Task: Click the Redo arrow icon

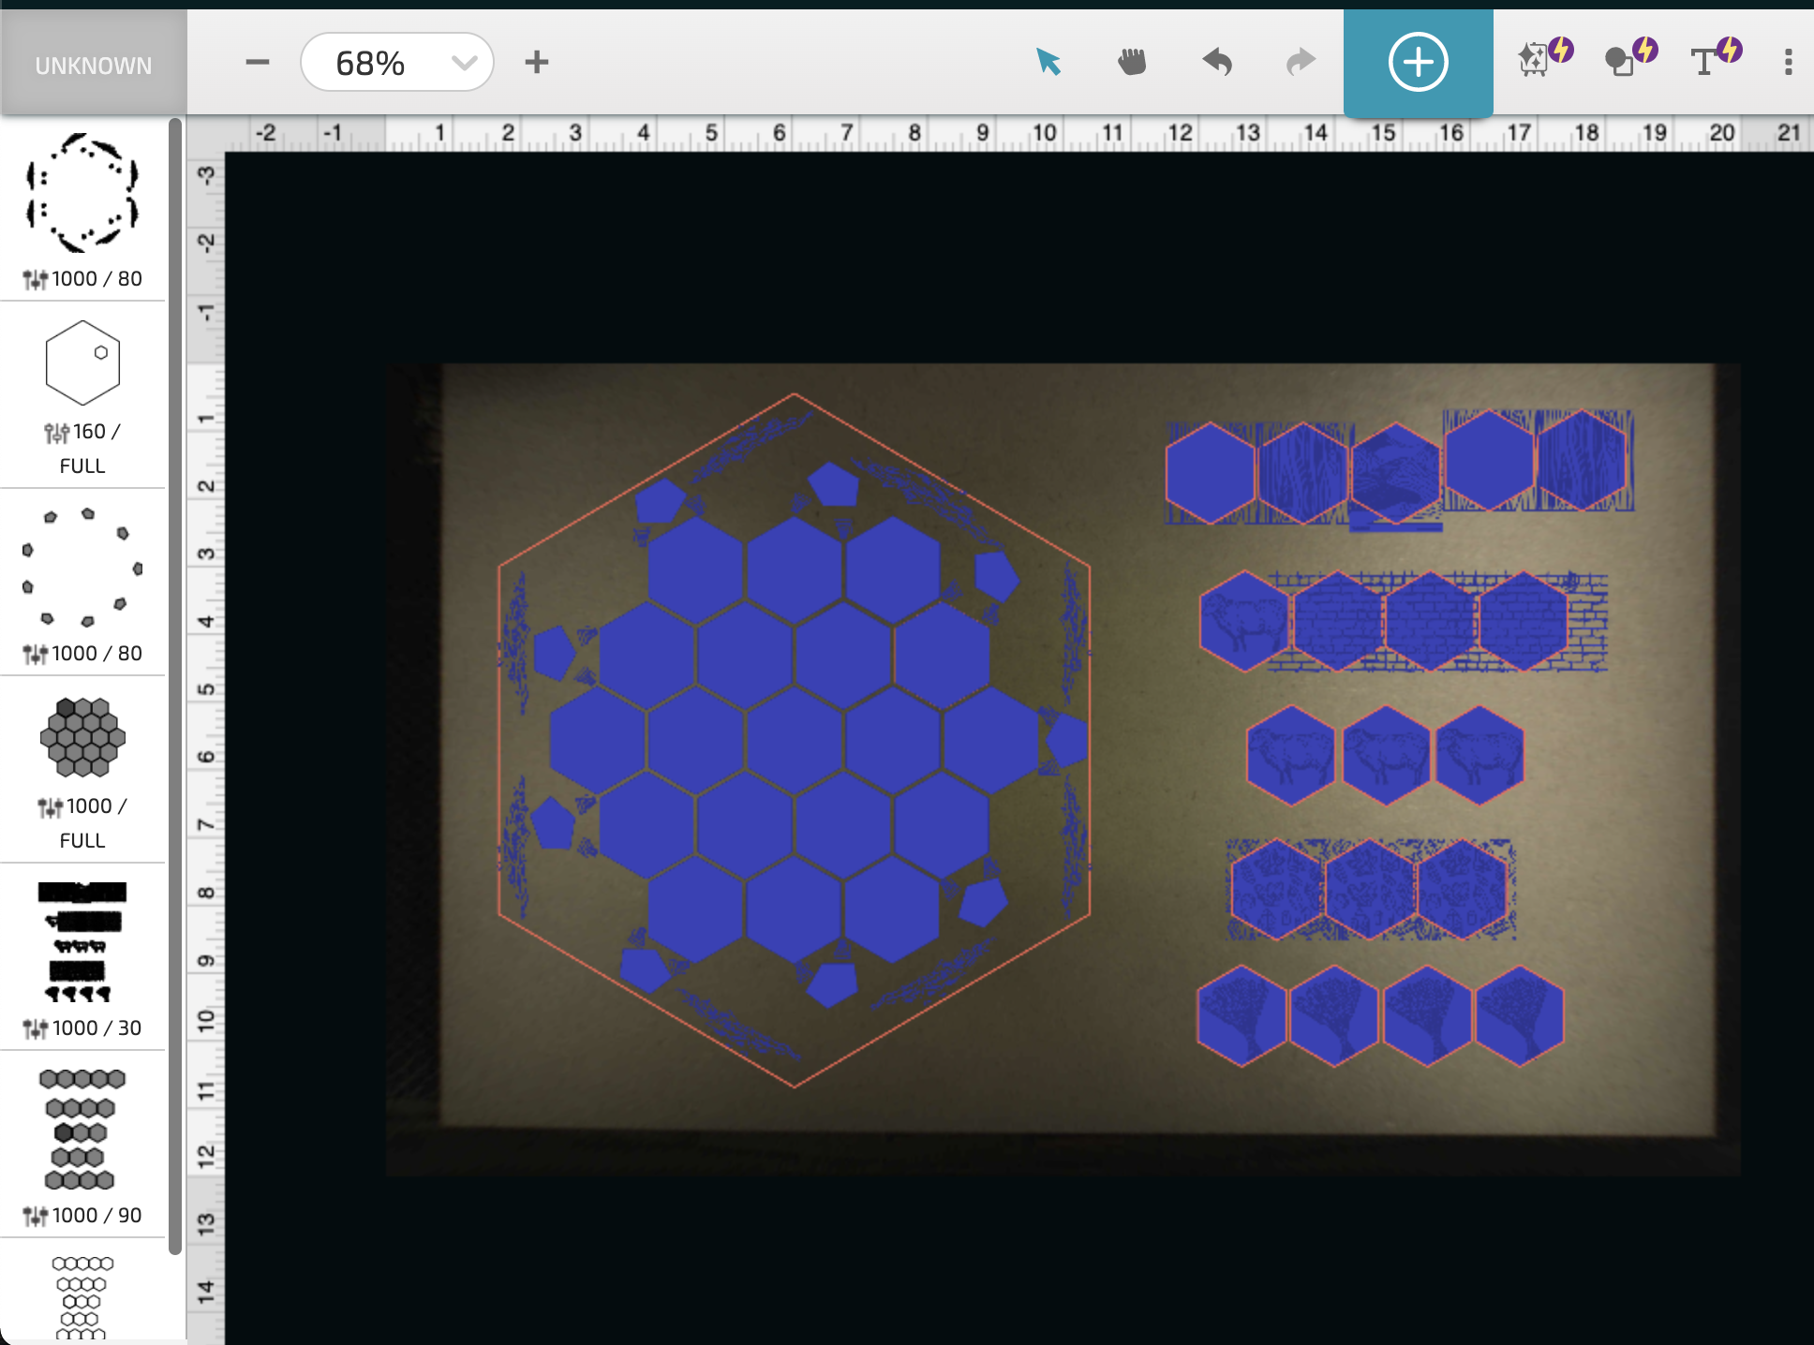Action: point(1301,62)
